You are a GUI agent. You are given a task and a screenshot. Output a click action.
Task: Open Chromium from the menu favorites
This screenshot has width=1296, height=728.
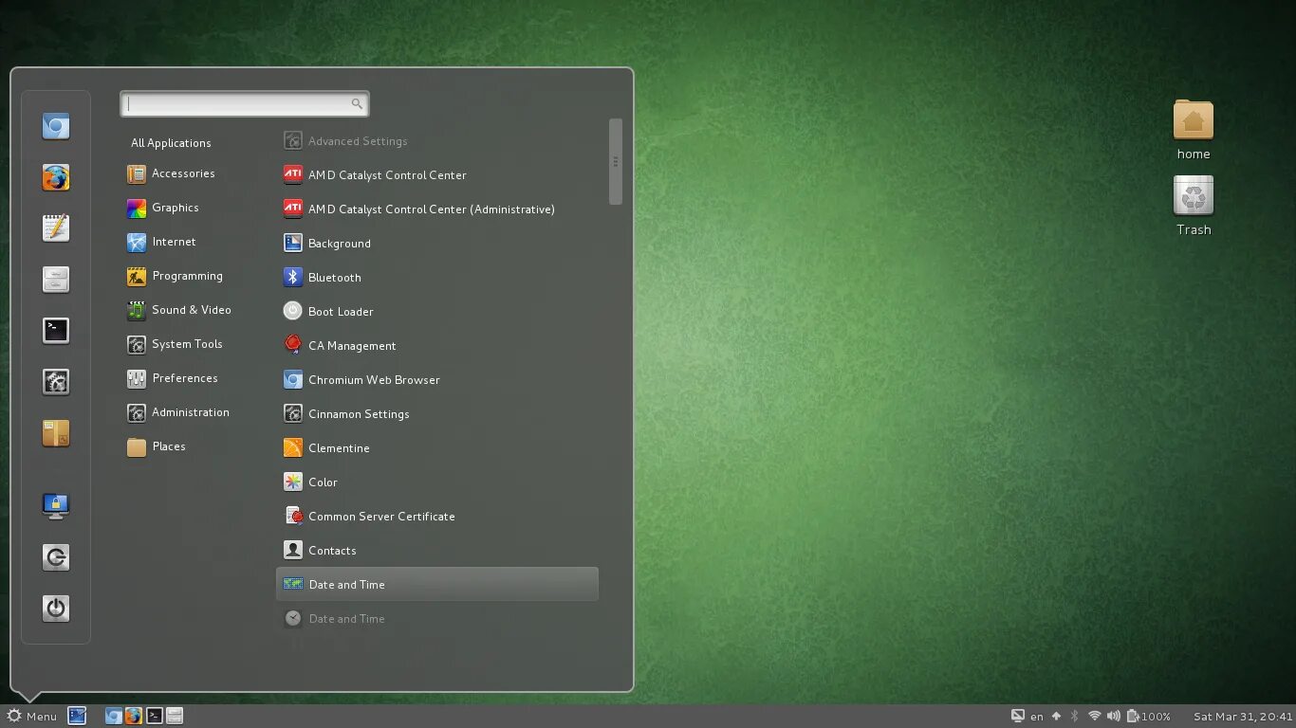55,126
